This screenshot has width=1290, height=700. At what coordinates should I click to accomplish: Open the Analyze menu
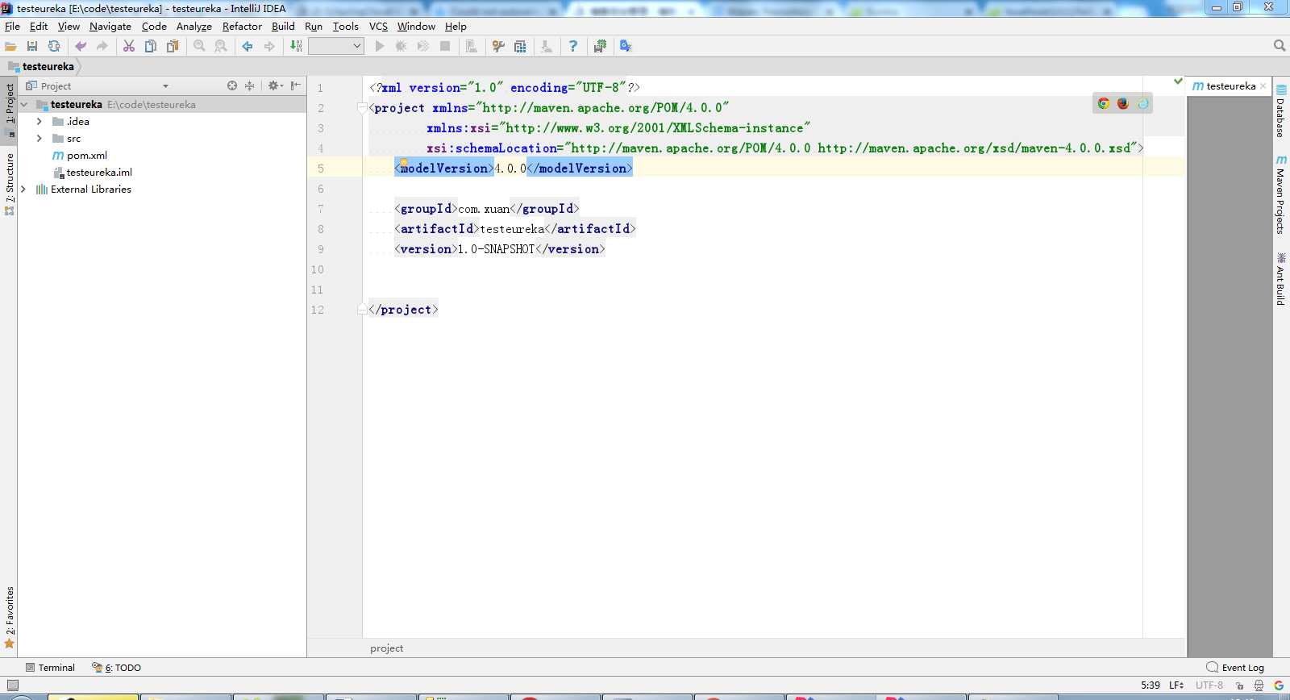pyautogui.click(x=194, y=27)
